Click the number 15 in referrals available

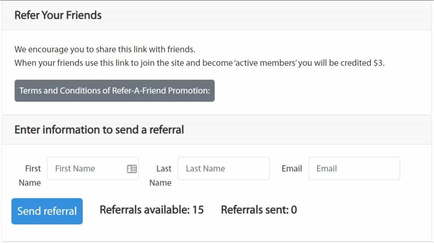point(198,210)
